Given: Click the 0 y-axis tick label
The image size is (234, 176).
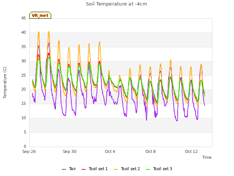Looking at the screenshot, I should (25, 146).
